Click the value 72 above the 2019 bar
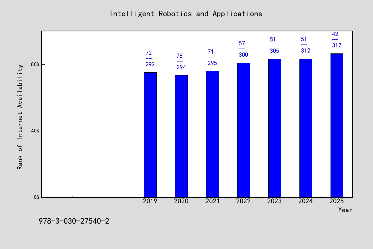373x249 pixels. click(x=149, y=53)
